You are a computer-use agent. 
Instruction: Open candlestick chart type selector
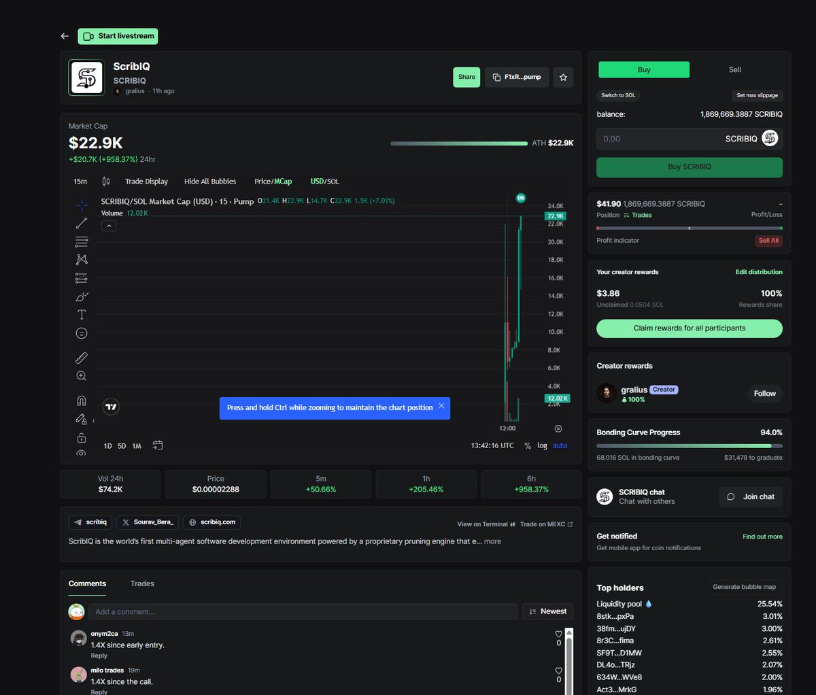pyautogui.click(x=106, y=182)
